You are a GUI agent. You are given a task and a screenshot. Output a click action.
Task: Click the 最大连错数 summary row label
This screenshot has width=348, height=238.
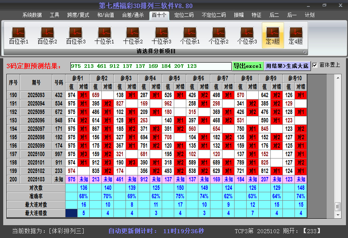(x=36, y=213)
